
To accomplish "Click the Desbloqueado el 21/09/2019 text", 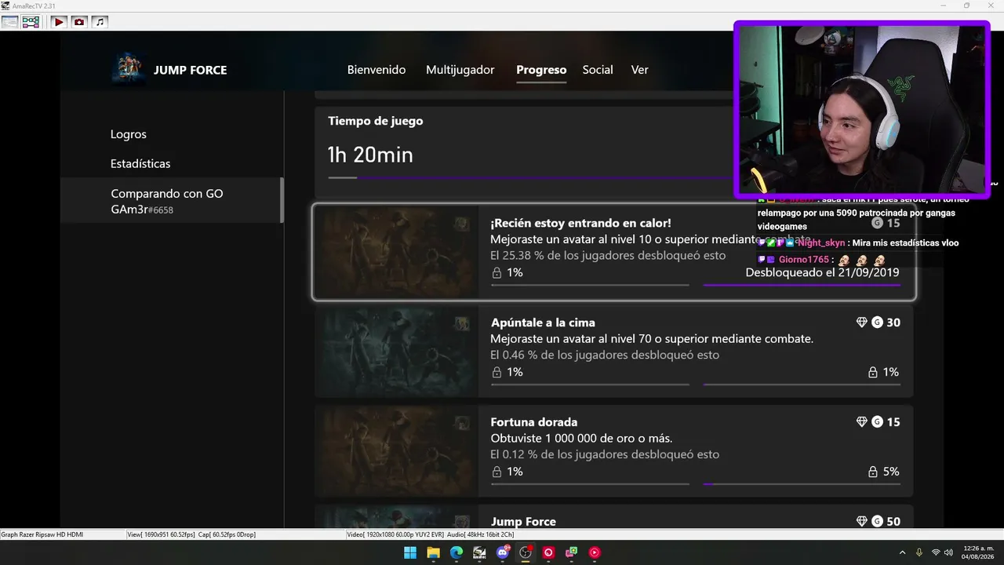I will click(822, 272).
